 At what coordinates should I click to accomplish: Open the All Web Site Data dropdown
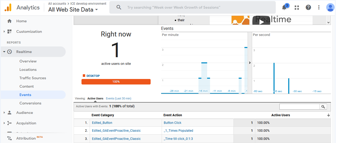coord(73,10)
